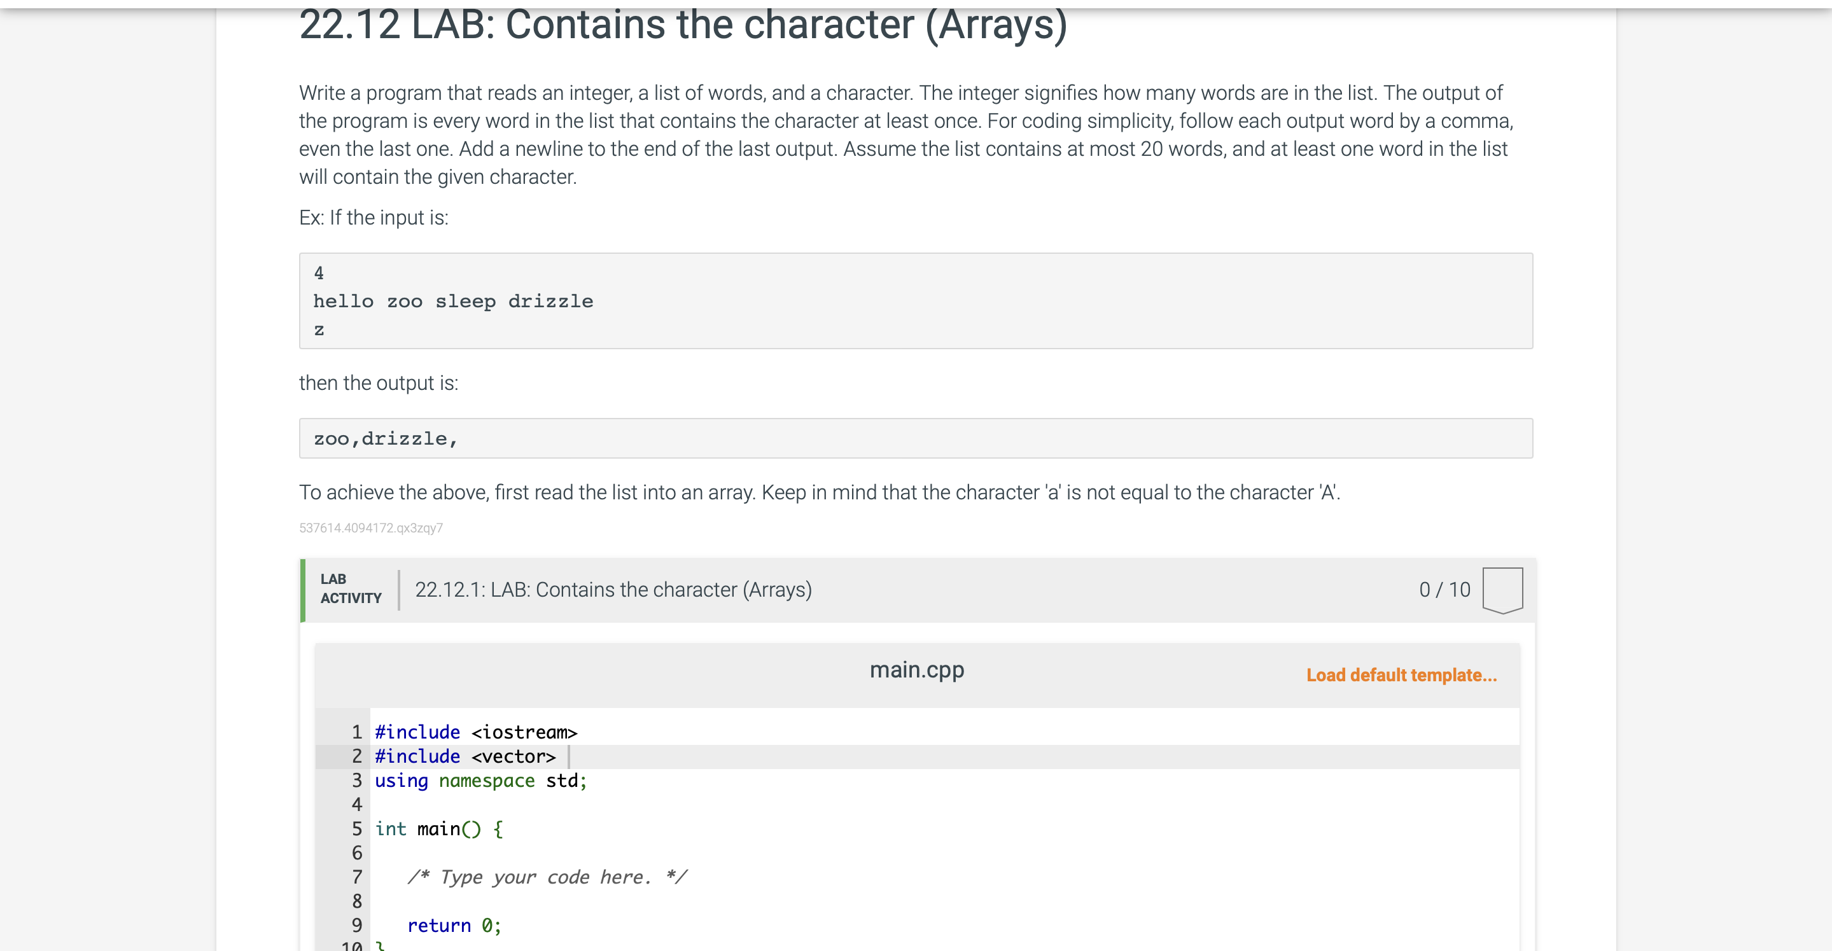Click the shield badge next to 0/10 score

1502,588
